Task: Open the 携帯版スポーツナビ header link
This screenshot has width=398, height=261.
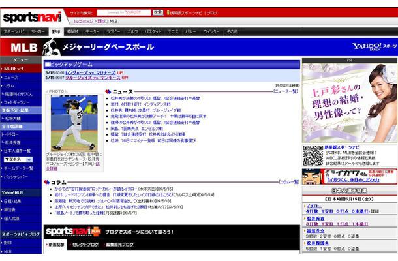Action: coord(186,12)
